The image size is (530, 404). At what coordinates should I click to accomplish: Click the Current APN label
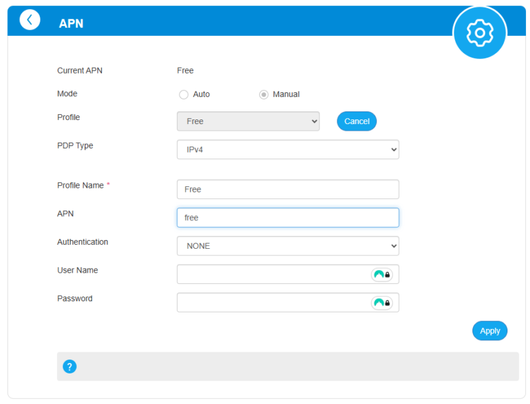[79, 70]
